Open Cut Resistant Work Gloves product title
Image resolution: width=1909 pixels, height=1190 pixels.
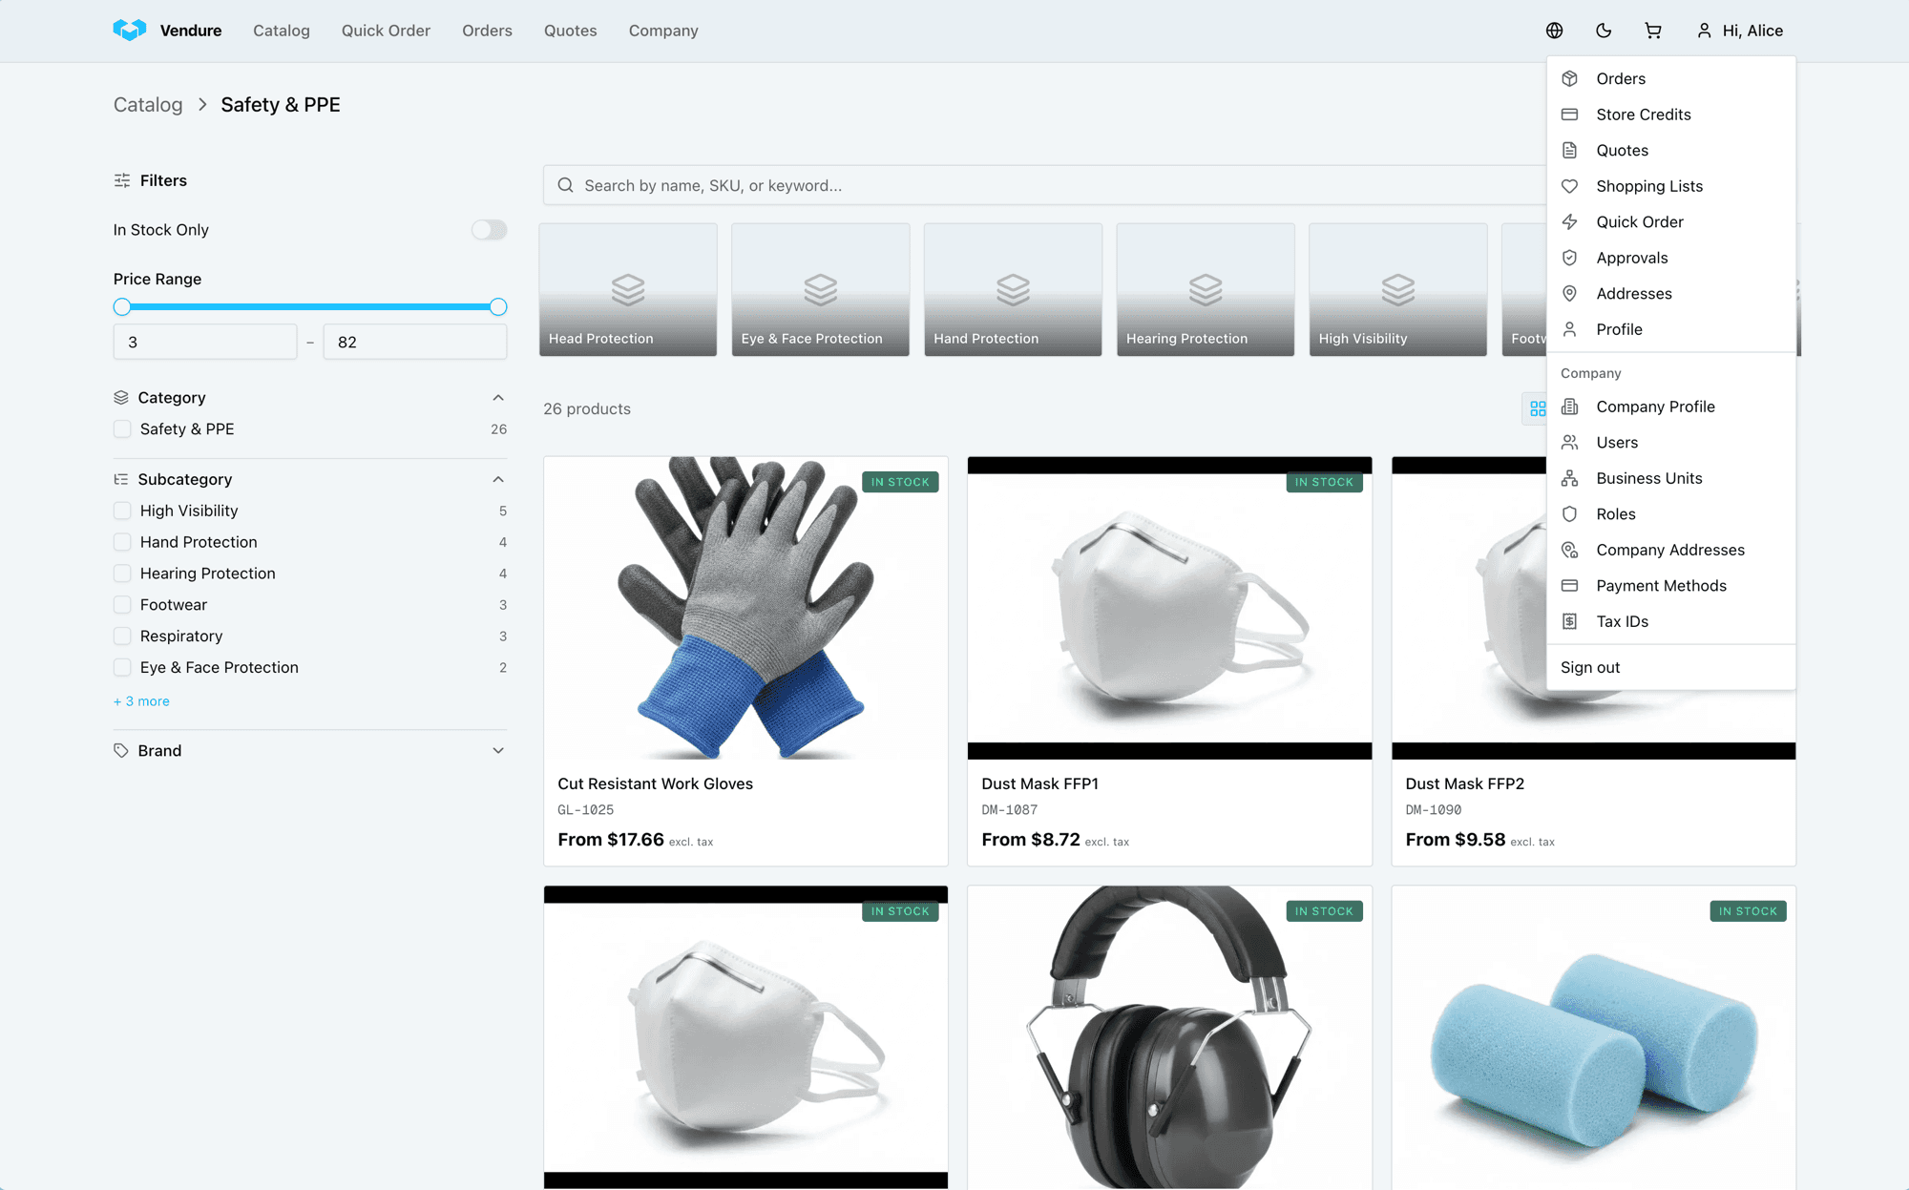[x=655, y=783]
